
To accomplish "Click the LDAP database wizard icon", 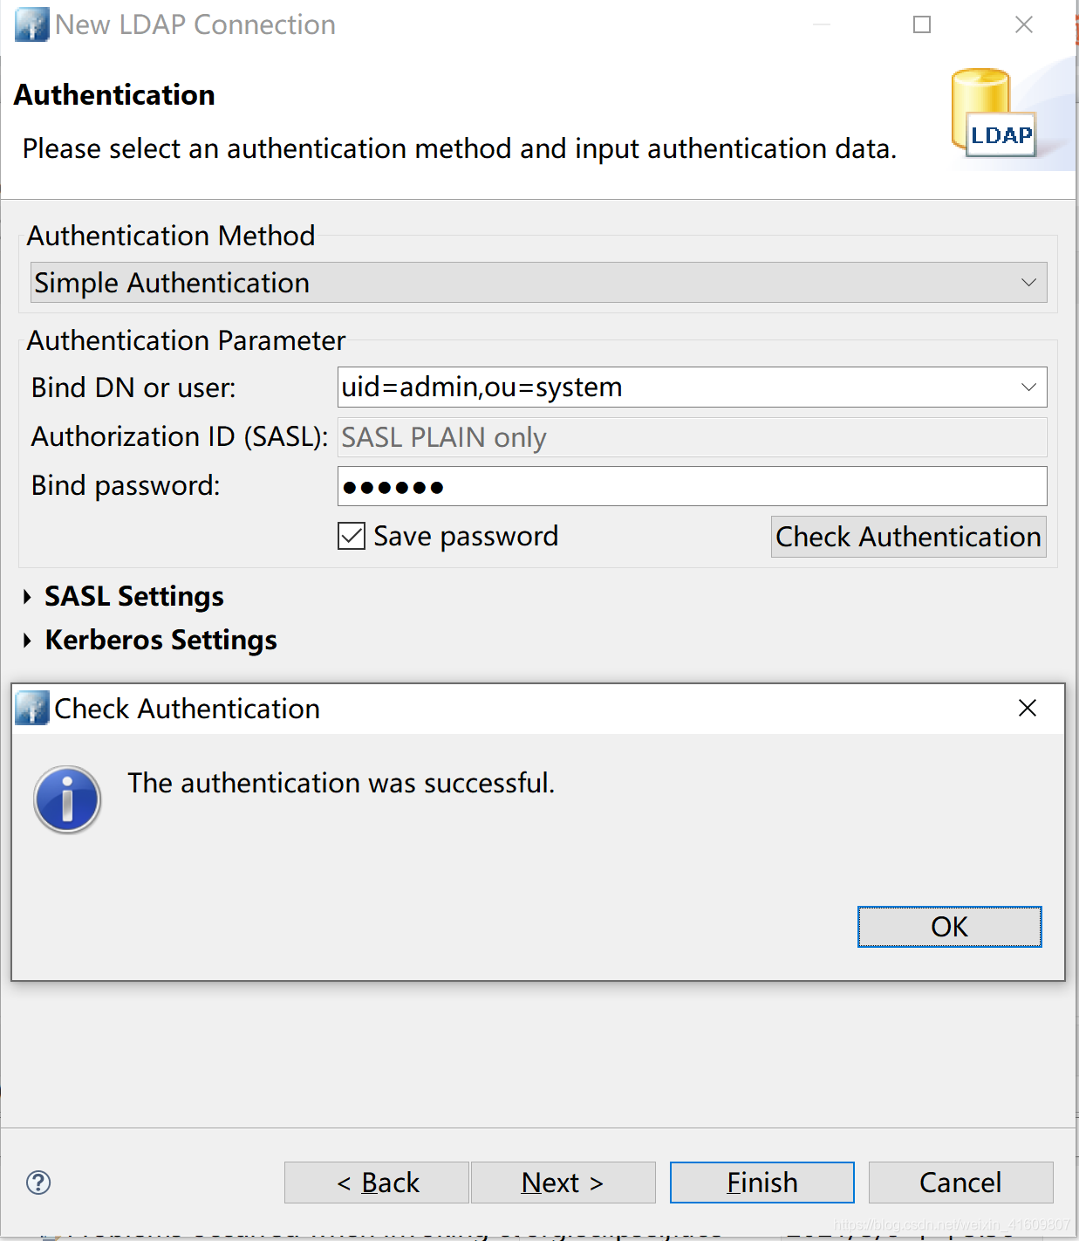I will tap(994, 113).
